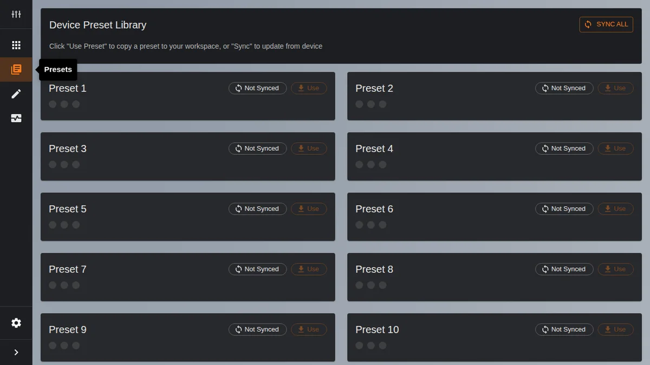Click the Use button on Preset 3
This screenshot has width=650, height=365.
[309, 149]
